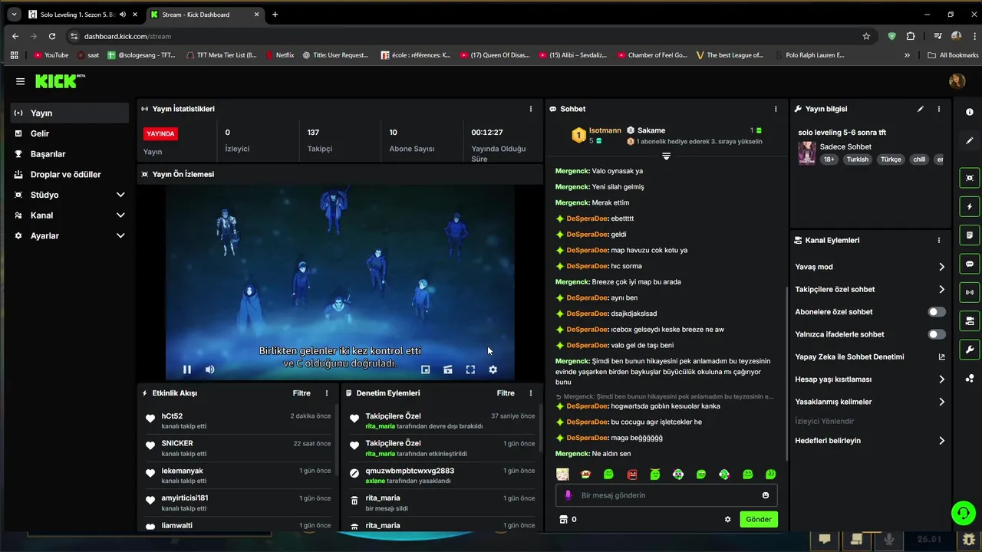Open the hamburger menu beside Kick logo
This screenshot has width=982, height=552.
20,81
